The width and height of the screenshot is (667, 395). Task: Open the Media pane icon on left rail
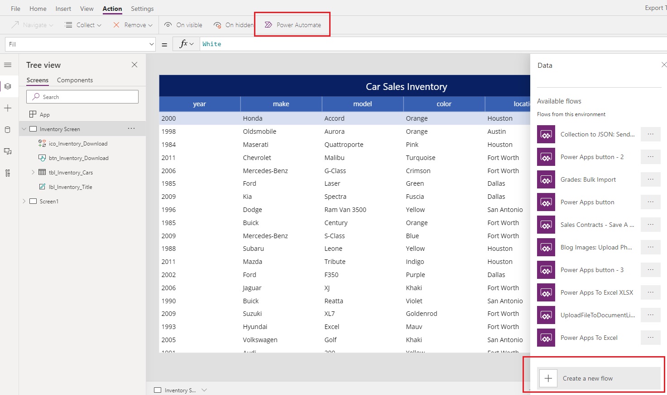coord(8,151)
